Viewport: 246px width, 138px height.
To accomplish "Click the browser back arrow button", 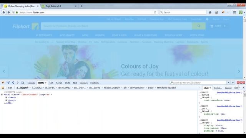I will 4,12.
